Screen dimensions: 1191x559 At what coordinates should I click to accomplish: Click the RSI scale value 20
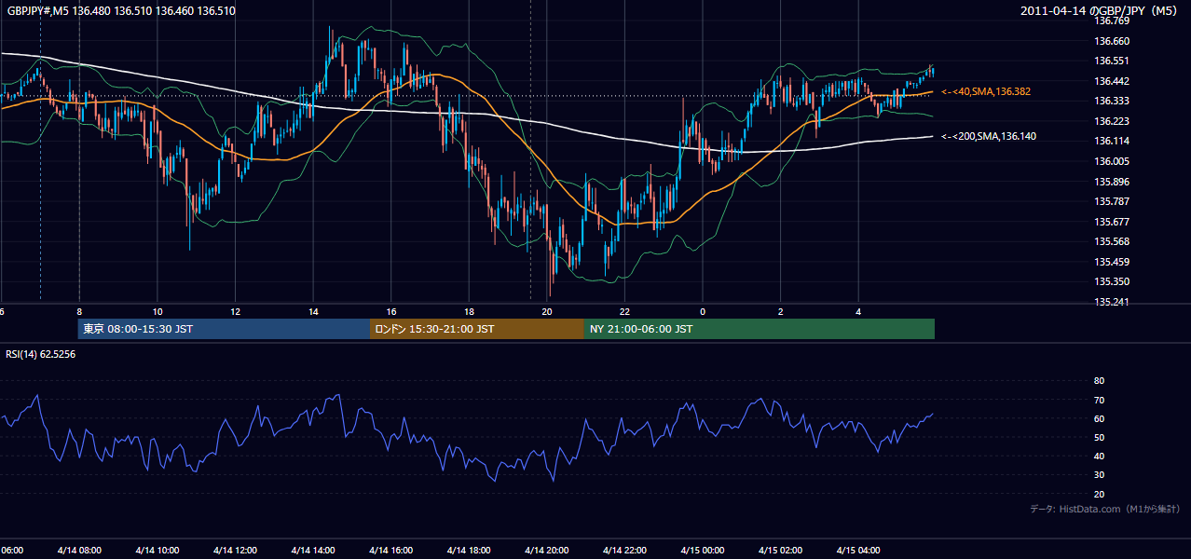1099,494
